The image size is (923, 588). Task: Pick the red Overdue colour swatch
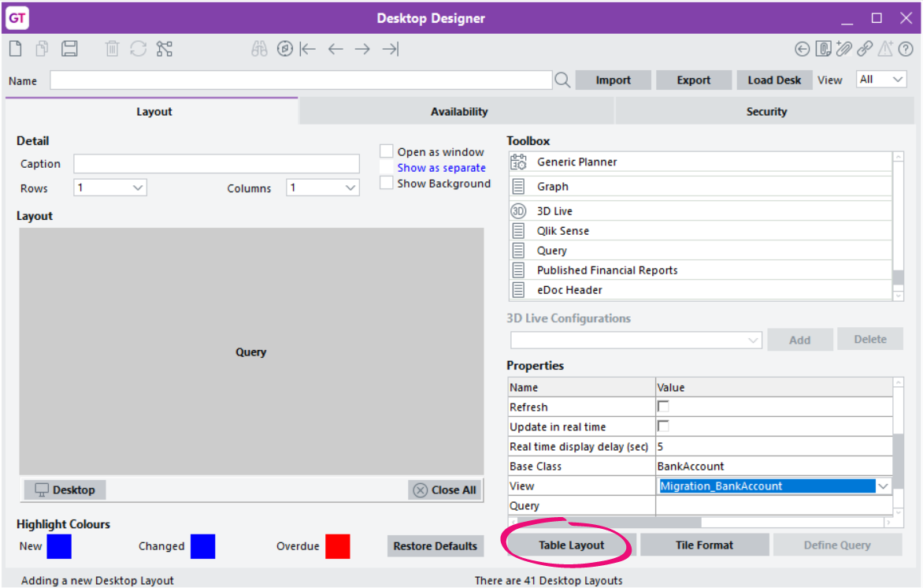338,546
